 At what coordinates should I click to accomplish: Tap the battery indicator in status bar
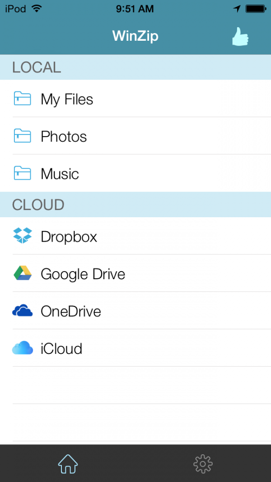tap(255, 9)
